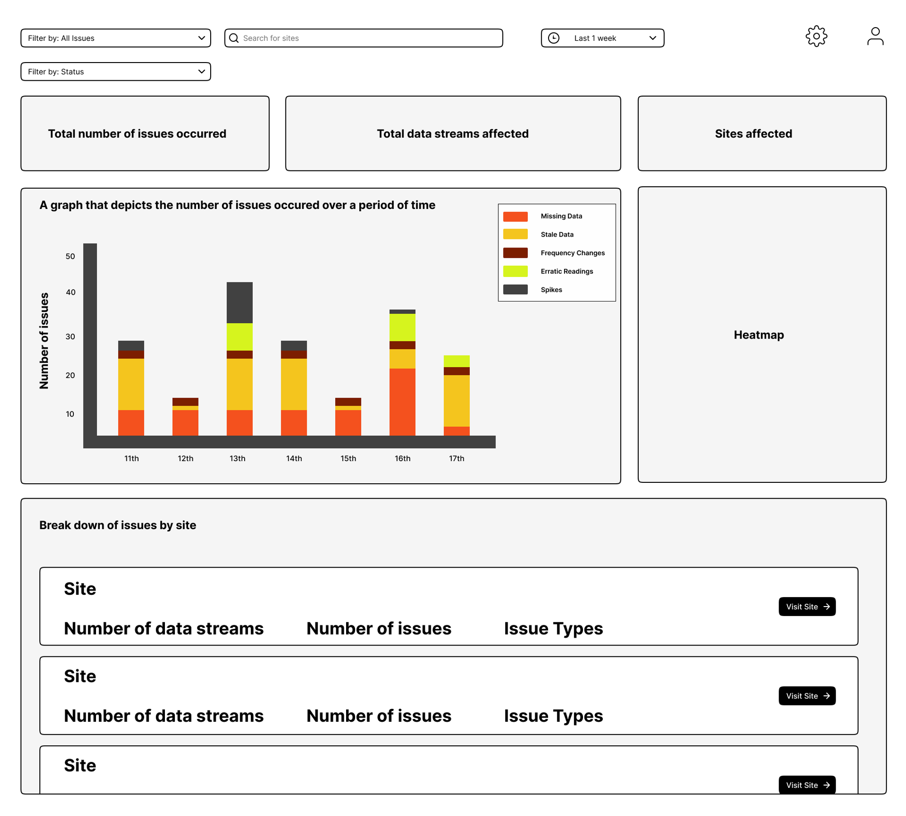
Task: Click the 13th bar's Spikes segment
Action: click(x=239, y=302)
